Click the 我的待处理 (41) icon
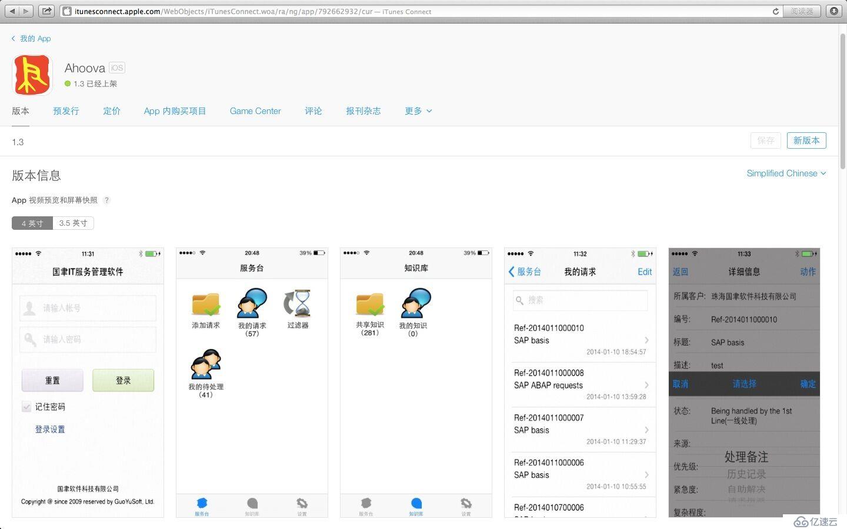This screenshot has height=529, width=847. tap(205, 364)
